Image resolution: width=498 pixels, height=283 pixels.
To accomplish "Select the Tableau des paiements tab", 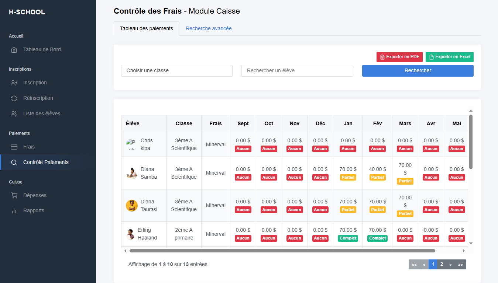I will [147, 28].
